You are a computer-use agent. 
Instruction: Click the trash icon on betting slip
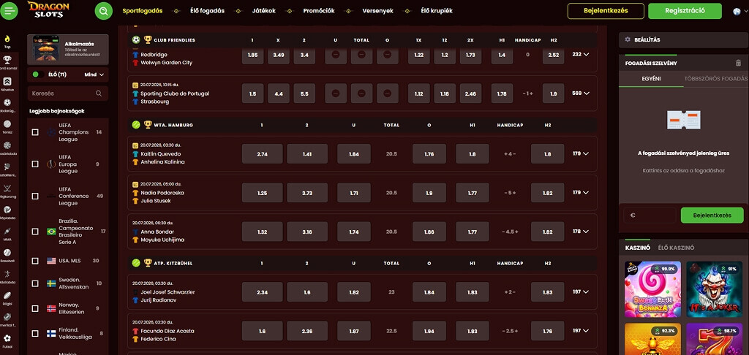pos(739,63)
